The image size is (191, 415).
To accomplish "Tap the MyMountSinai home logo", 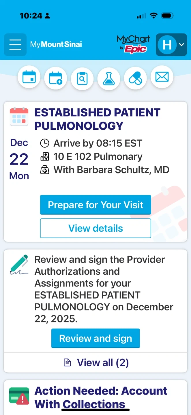I will click(56, 44).
